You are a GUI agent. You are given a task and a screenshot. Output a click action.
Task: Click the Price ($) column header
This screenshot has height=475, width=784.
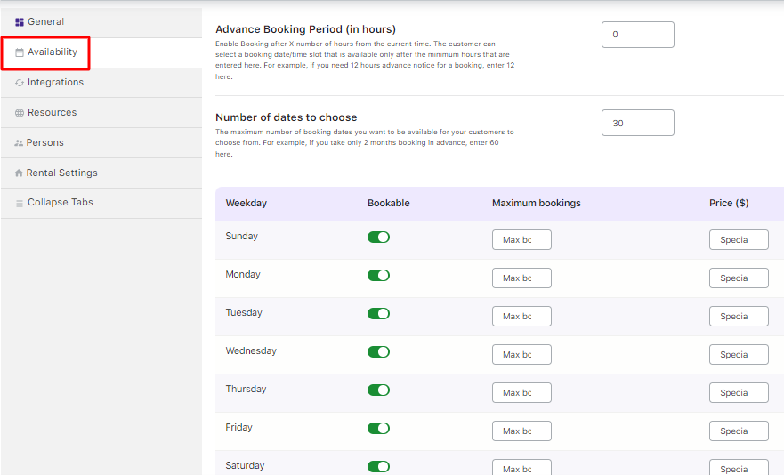729,203
